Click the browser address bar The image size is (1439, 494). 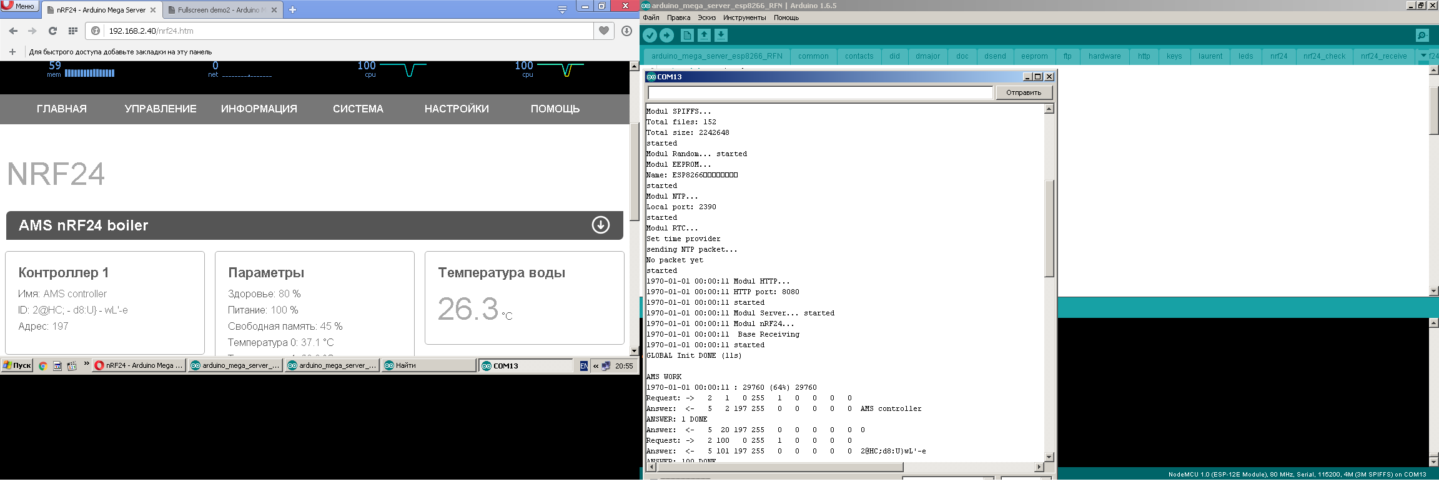pos(350,31)
